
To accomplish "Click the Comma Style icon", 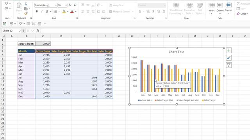I will tap(153, 12).
